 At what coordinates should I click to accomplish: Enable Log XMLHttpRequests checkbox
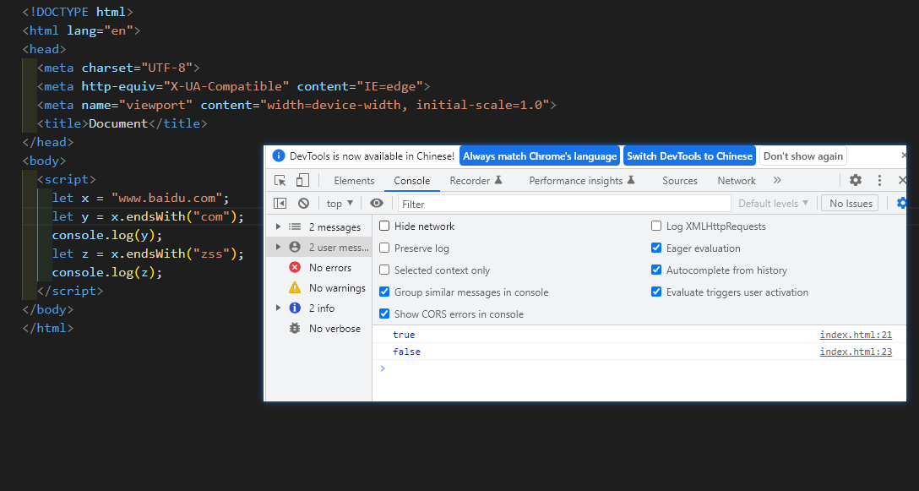coord(656,226)
